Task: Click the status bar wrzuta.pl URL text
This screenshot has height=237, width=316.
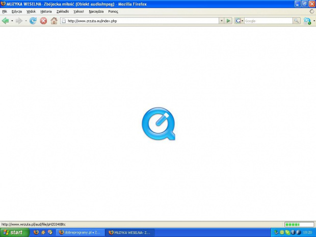Action: (34, 224)
